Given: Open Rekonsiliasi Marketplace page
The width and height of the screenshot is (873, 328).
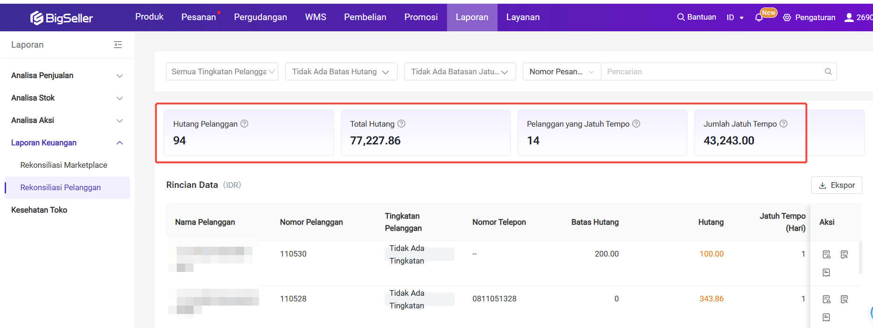Looking at the screenshot, I should [64, 165].
